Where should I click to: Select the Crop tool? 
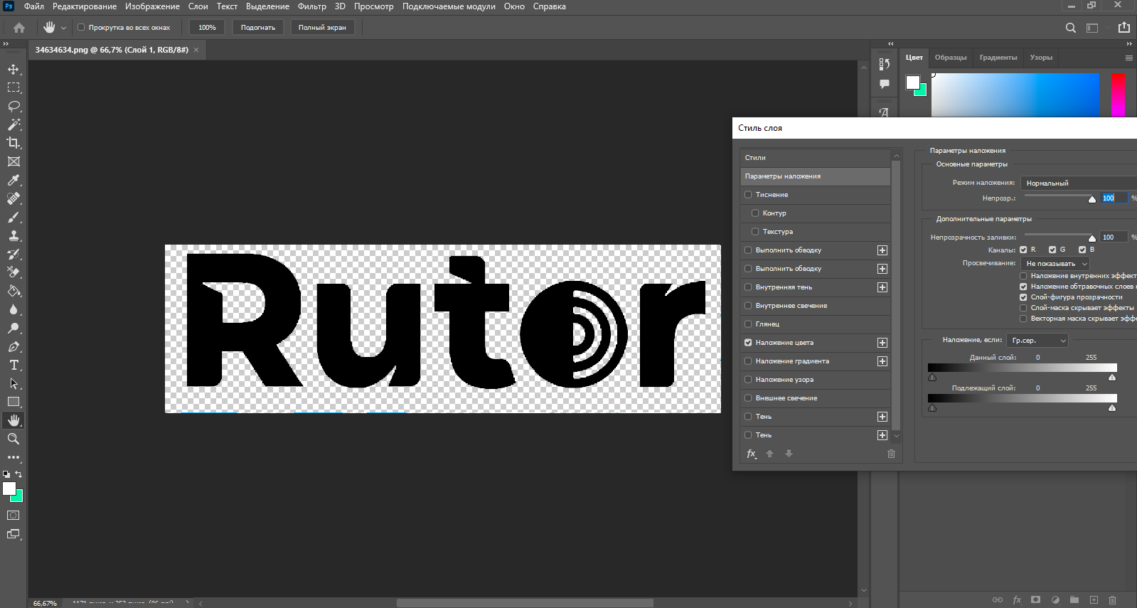click(14, 143)
